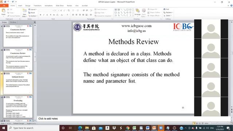The width and height of the screenshot is (233, 131).
Task: Switch to the Design ribbon tab
Action: pyautogui.click(x=28, y=5)
